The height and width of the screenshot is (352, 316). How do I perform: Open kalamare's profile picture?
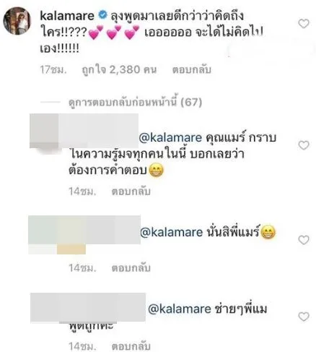click(x=17, y=21)
